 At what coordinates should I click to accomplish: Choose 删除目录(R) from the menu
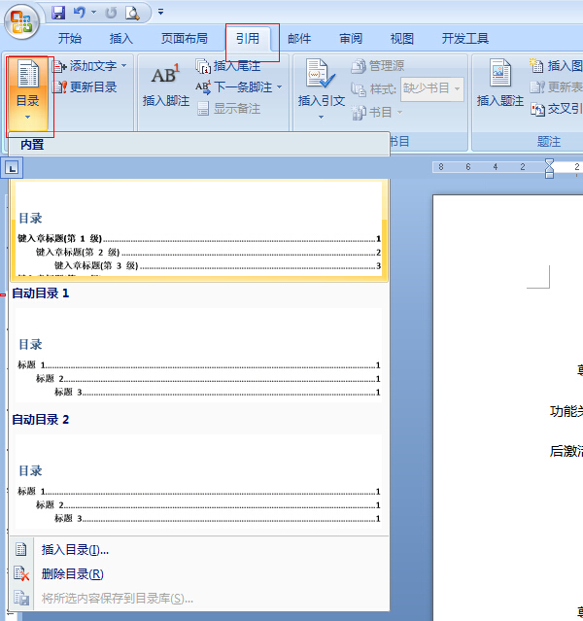pyautogui.click(x=199, y=574)
